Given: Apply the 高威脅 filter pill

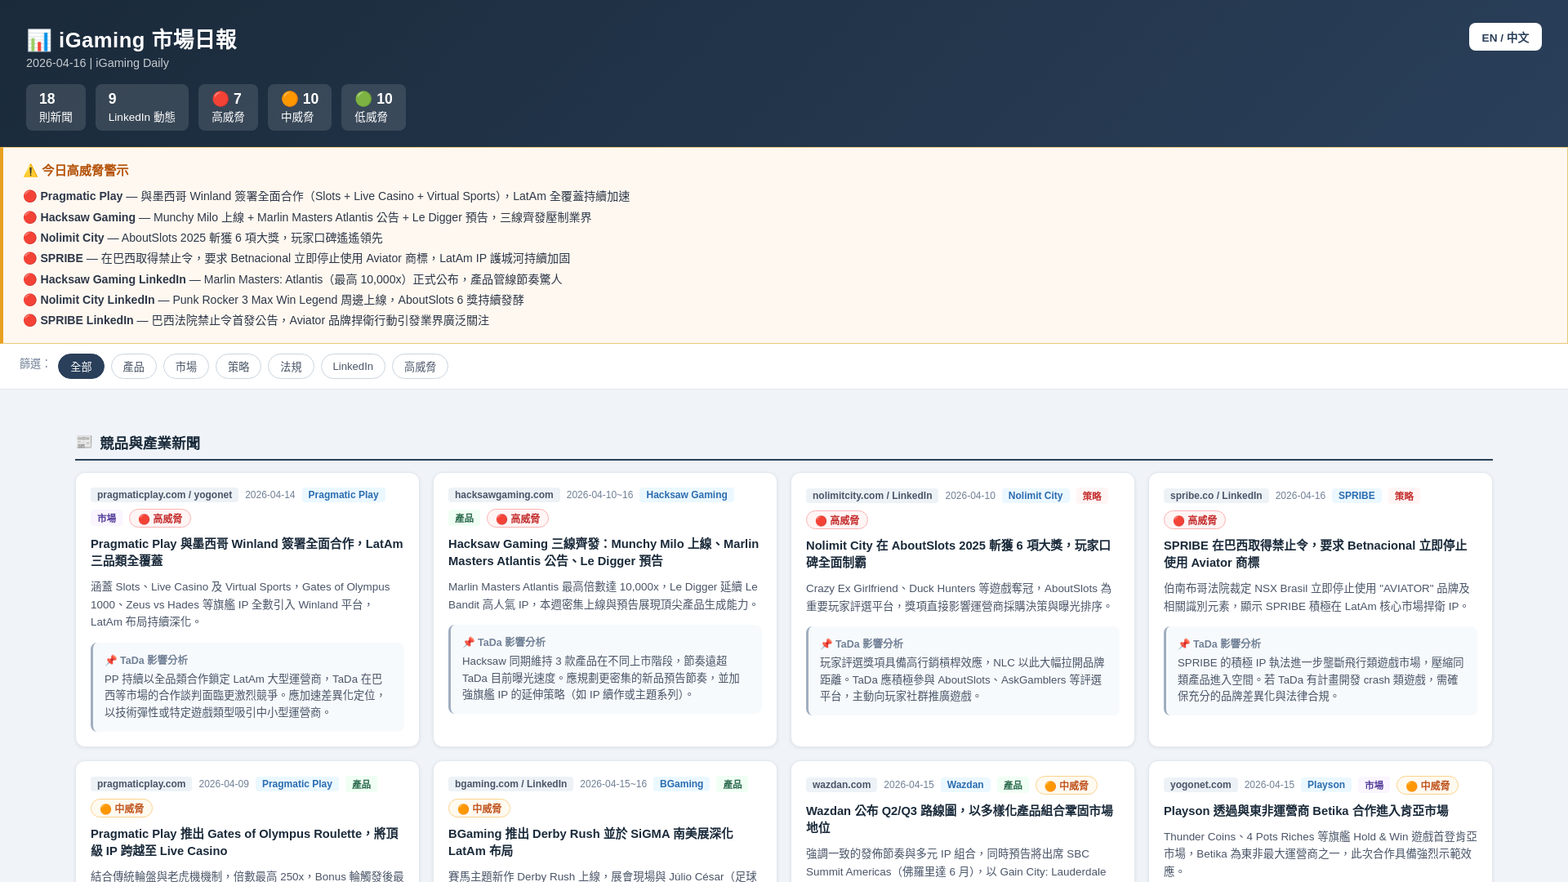Looking at the screenshot, I should tap(420, 367).
